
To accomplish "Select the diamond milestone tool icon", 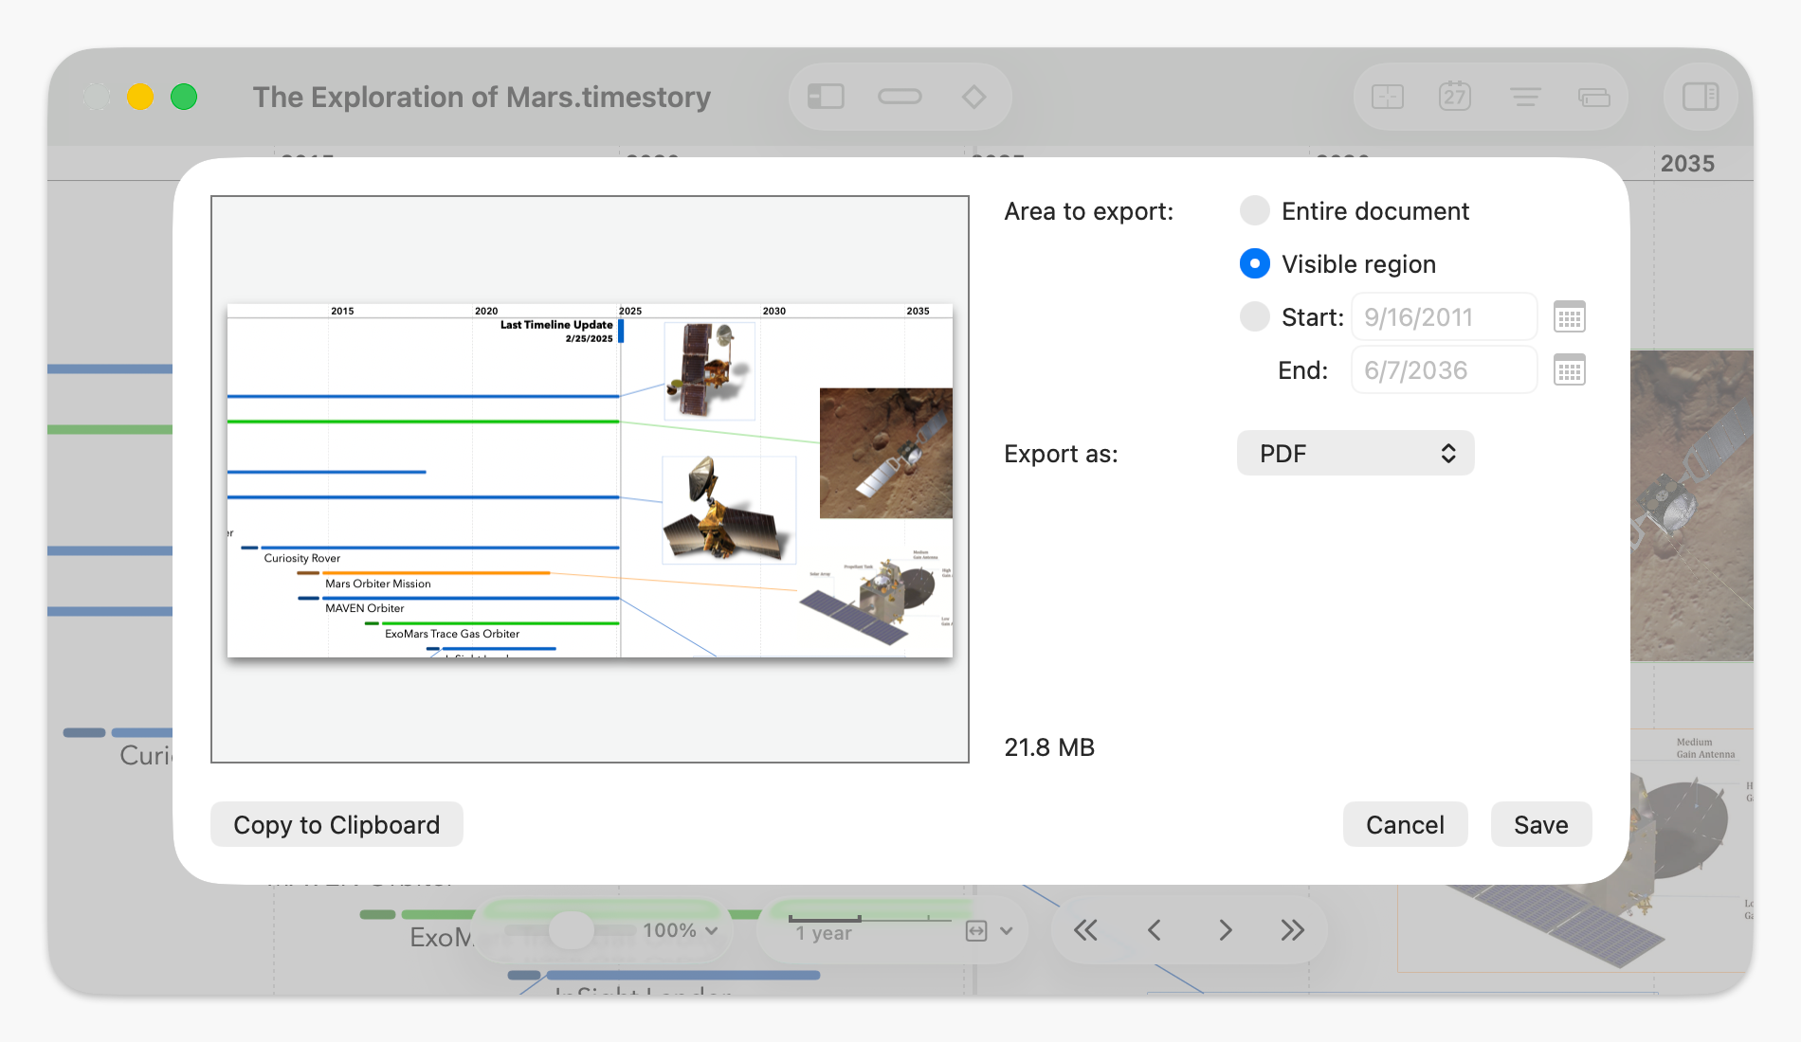I will 973,96.
